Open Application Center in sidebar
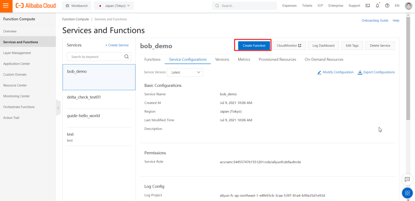415x201 pixels. coord(28,64)
